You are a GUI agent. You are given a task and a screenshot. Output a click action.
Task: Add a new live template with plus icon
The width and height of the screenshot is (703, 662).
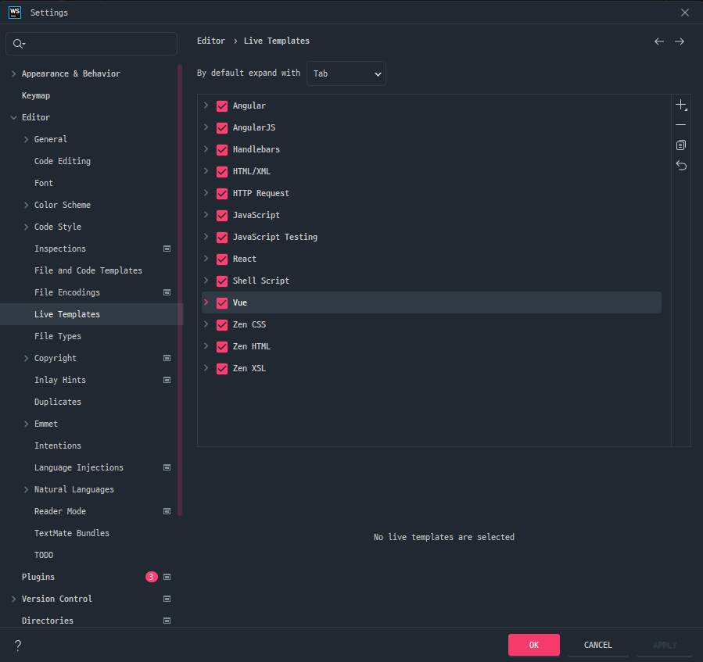click(x=681, y=106)
